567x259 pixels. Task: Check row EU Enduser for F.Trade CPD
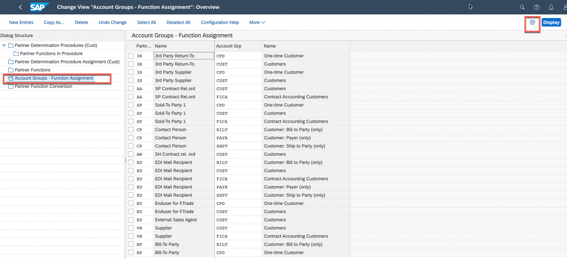131,203
